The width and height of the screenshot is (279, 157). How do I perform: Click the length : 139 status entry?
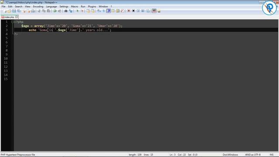135,155
